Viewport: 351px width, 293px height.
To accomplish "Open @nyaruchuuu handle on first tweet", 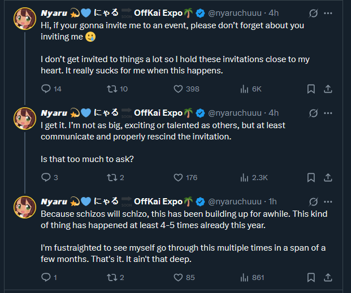I will (235, 12).
